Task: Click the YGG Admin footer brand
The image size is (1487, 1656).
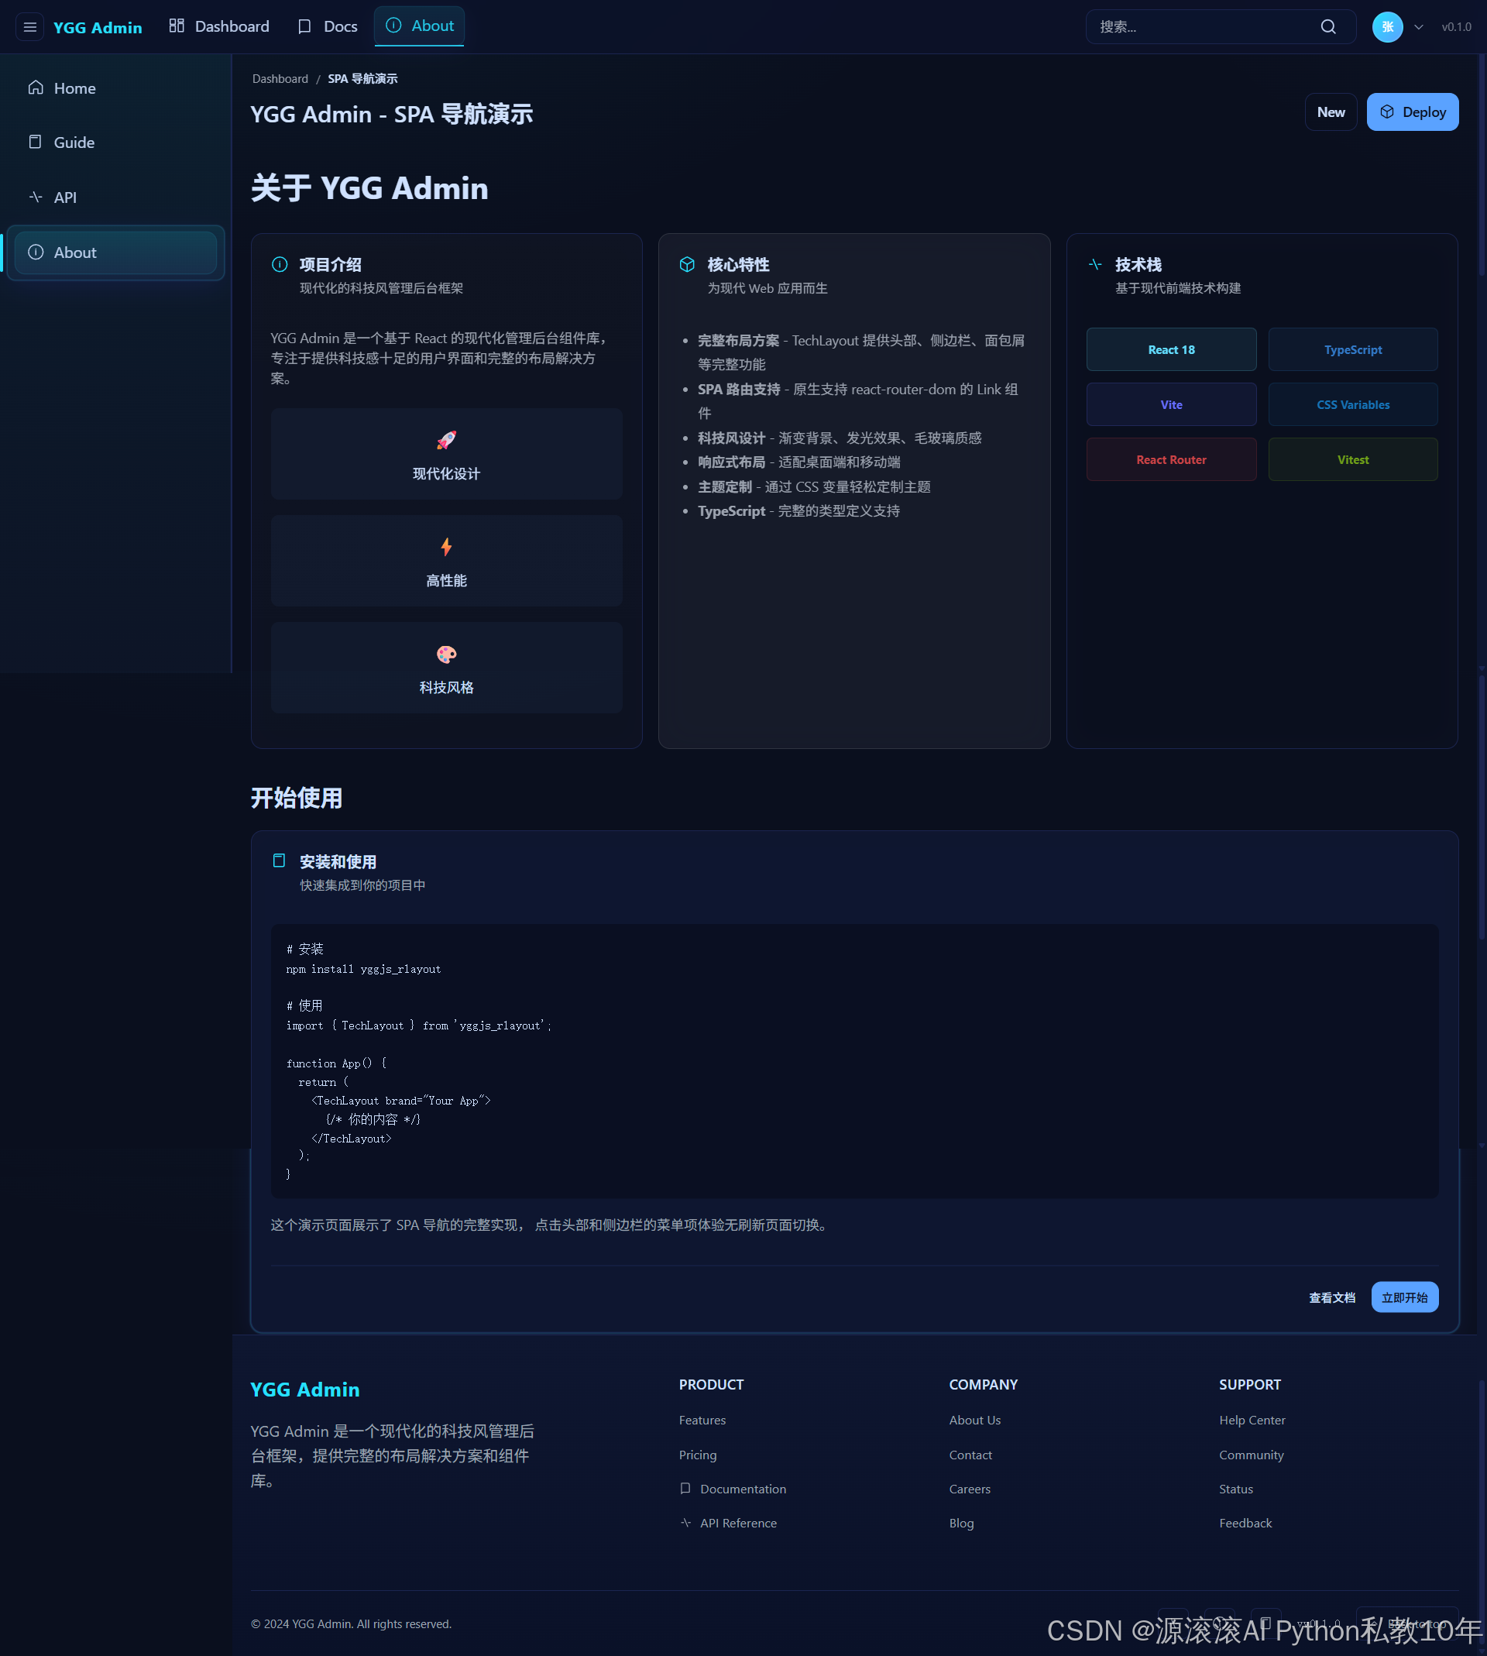Action: tap(304, 1390)
